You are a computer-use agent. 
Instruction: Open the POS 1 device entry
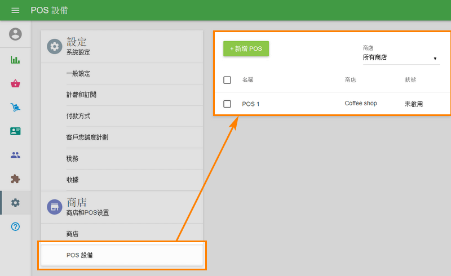coord(251,104)
